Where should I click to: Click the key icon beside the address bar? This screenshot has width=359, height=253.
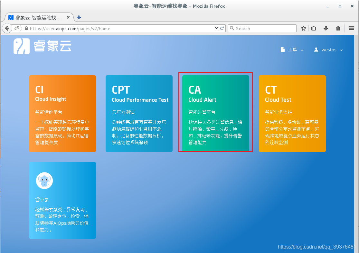tap(16, 28)
